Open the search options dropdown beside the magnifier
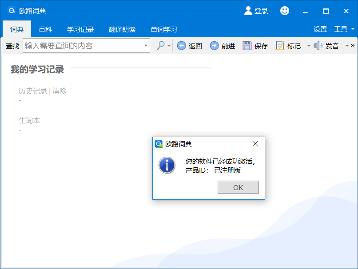358x269 pixels. click(168, 45)
